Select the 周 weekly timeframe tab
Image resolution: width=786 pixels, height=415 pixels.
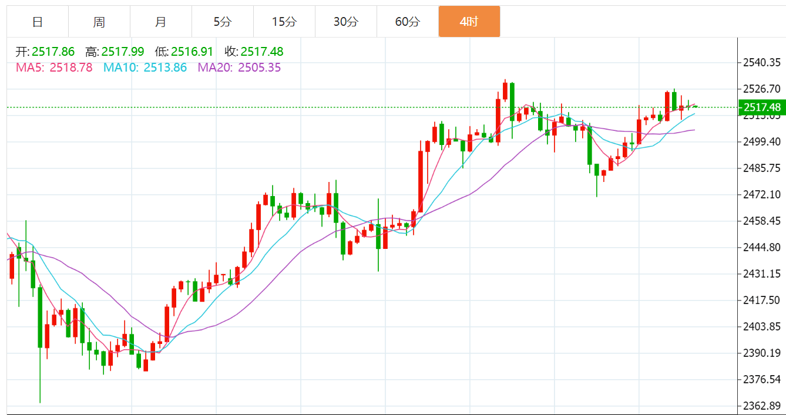click(99, 22)
